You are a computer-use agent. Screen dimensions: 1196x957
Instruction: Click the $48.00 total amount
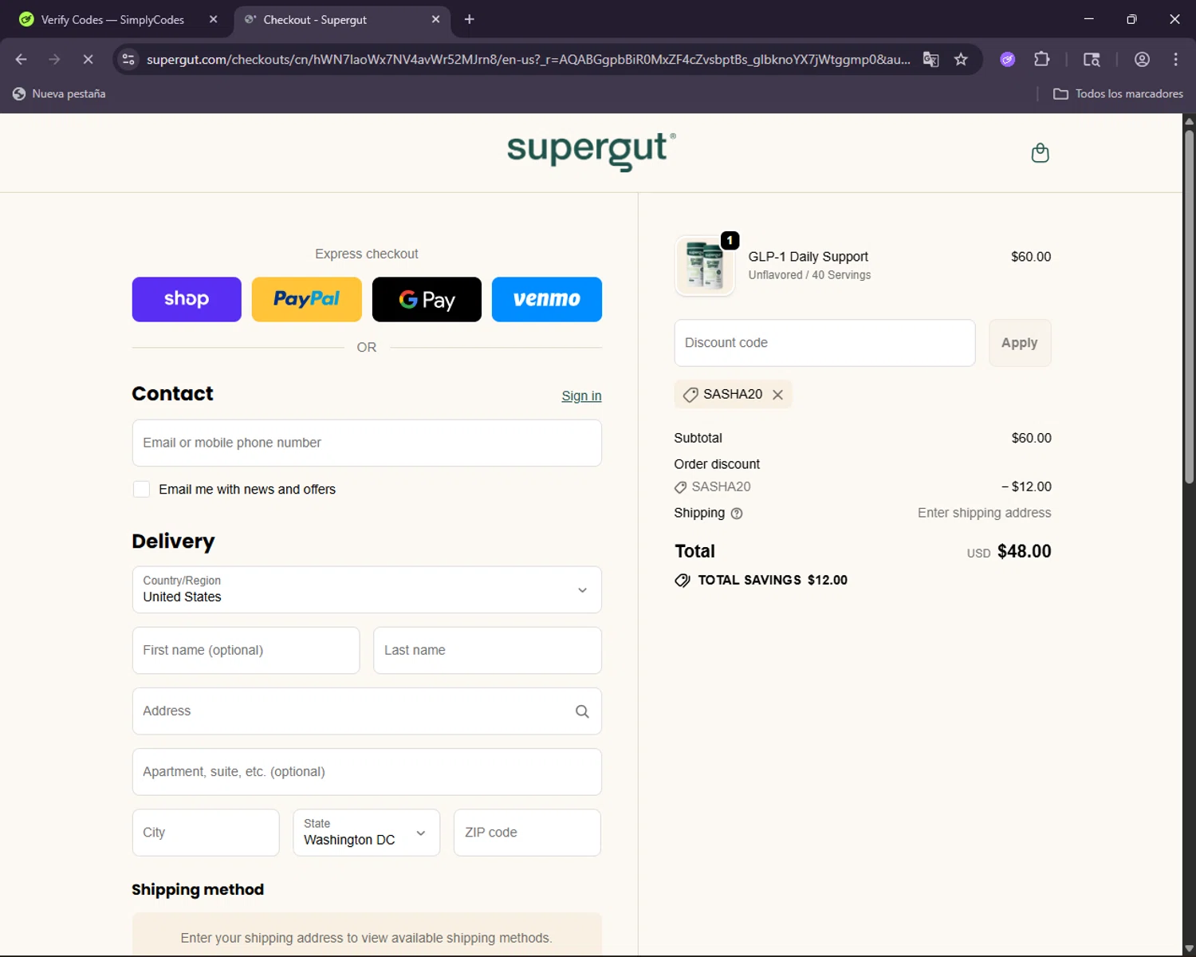coord(1025,552)
